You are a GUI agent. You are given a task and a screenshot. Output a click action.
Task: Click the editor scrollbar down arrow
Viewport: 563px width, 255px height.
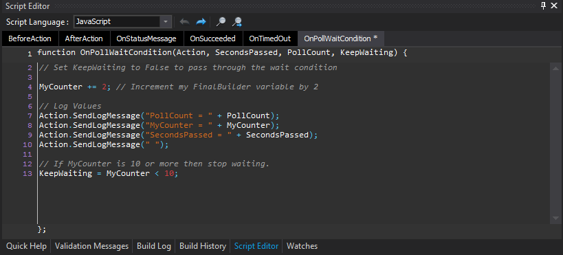click(556, 219)
